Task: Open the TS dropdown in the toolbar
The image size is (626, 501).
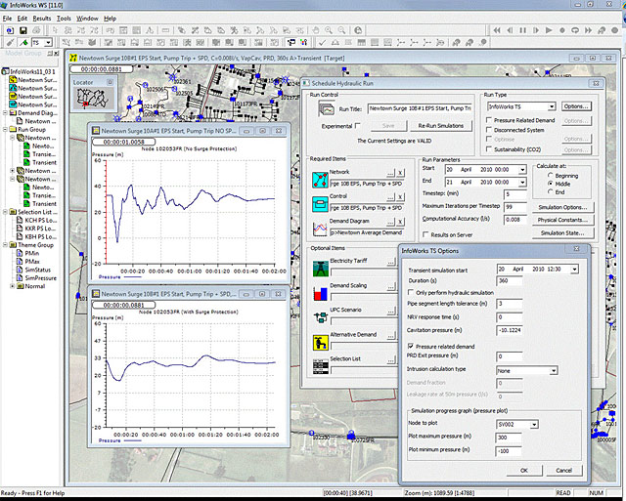Action: 48,42
